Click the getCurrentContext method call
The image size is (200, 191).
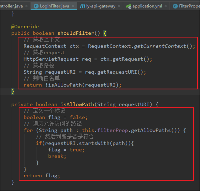point(160,46)
